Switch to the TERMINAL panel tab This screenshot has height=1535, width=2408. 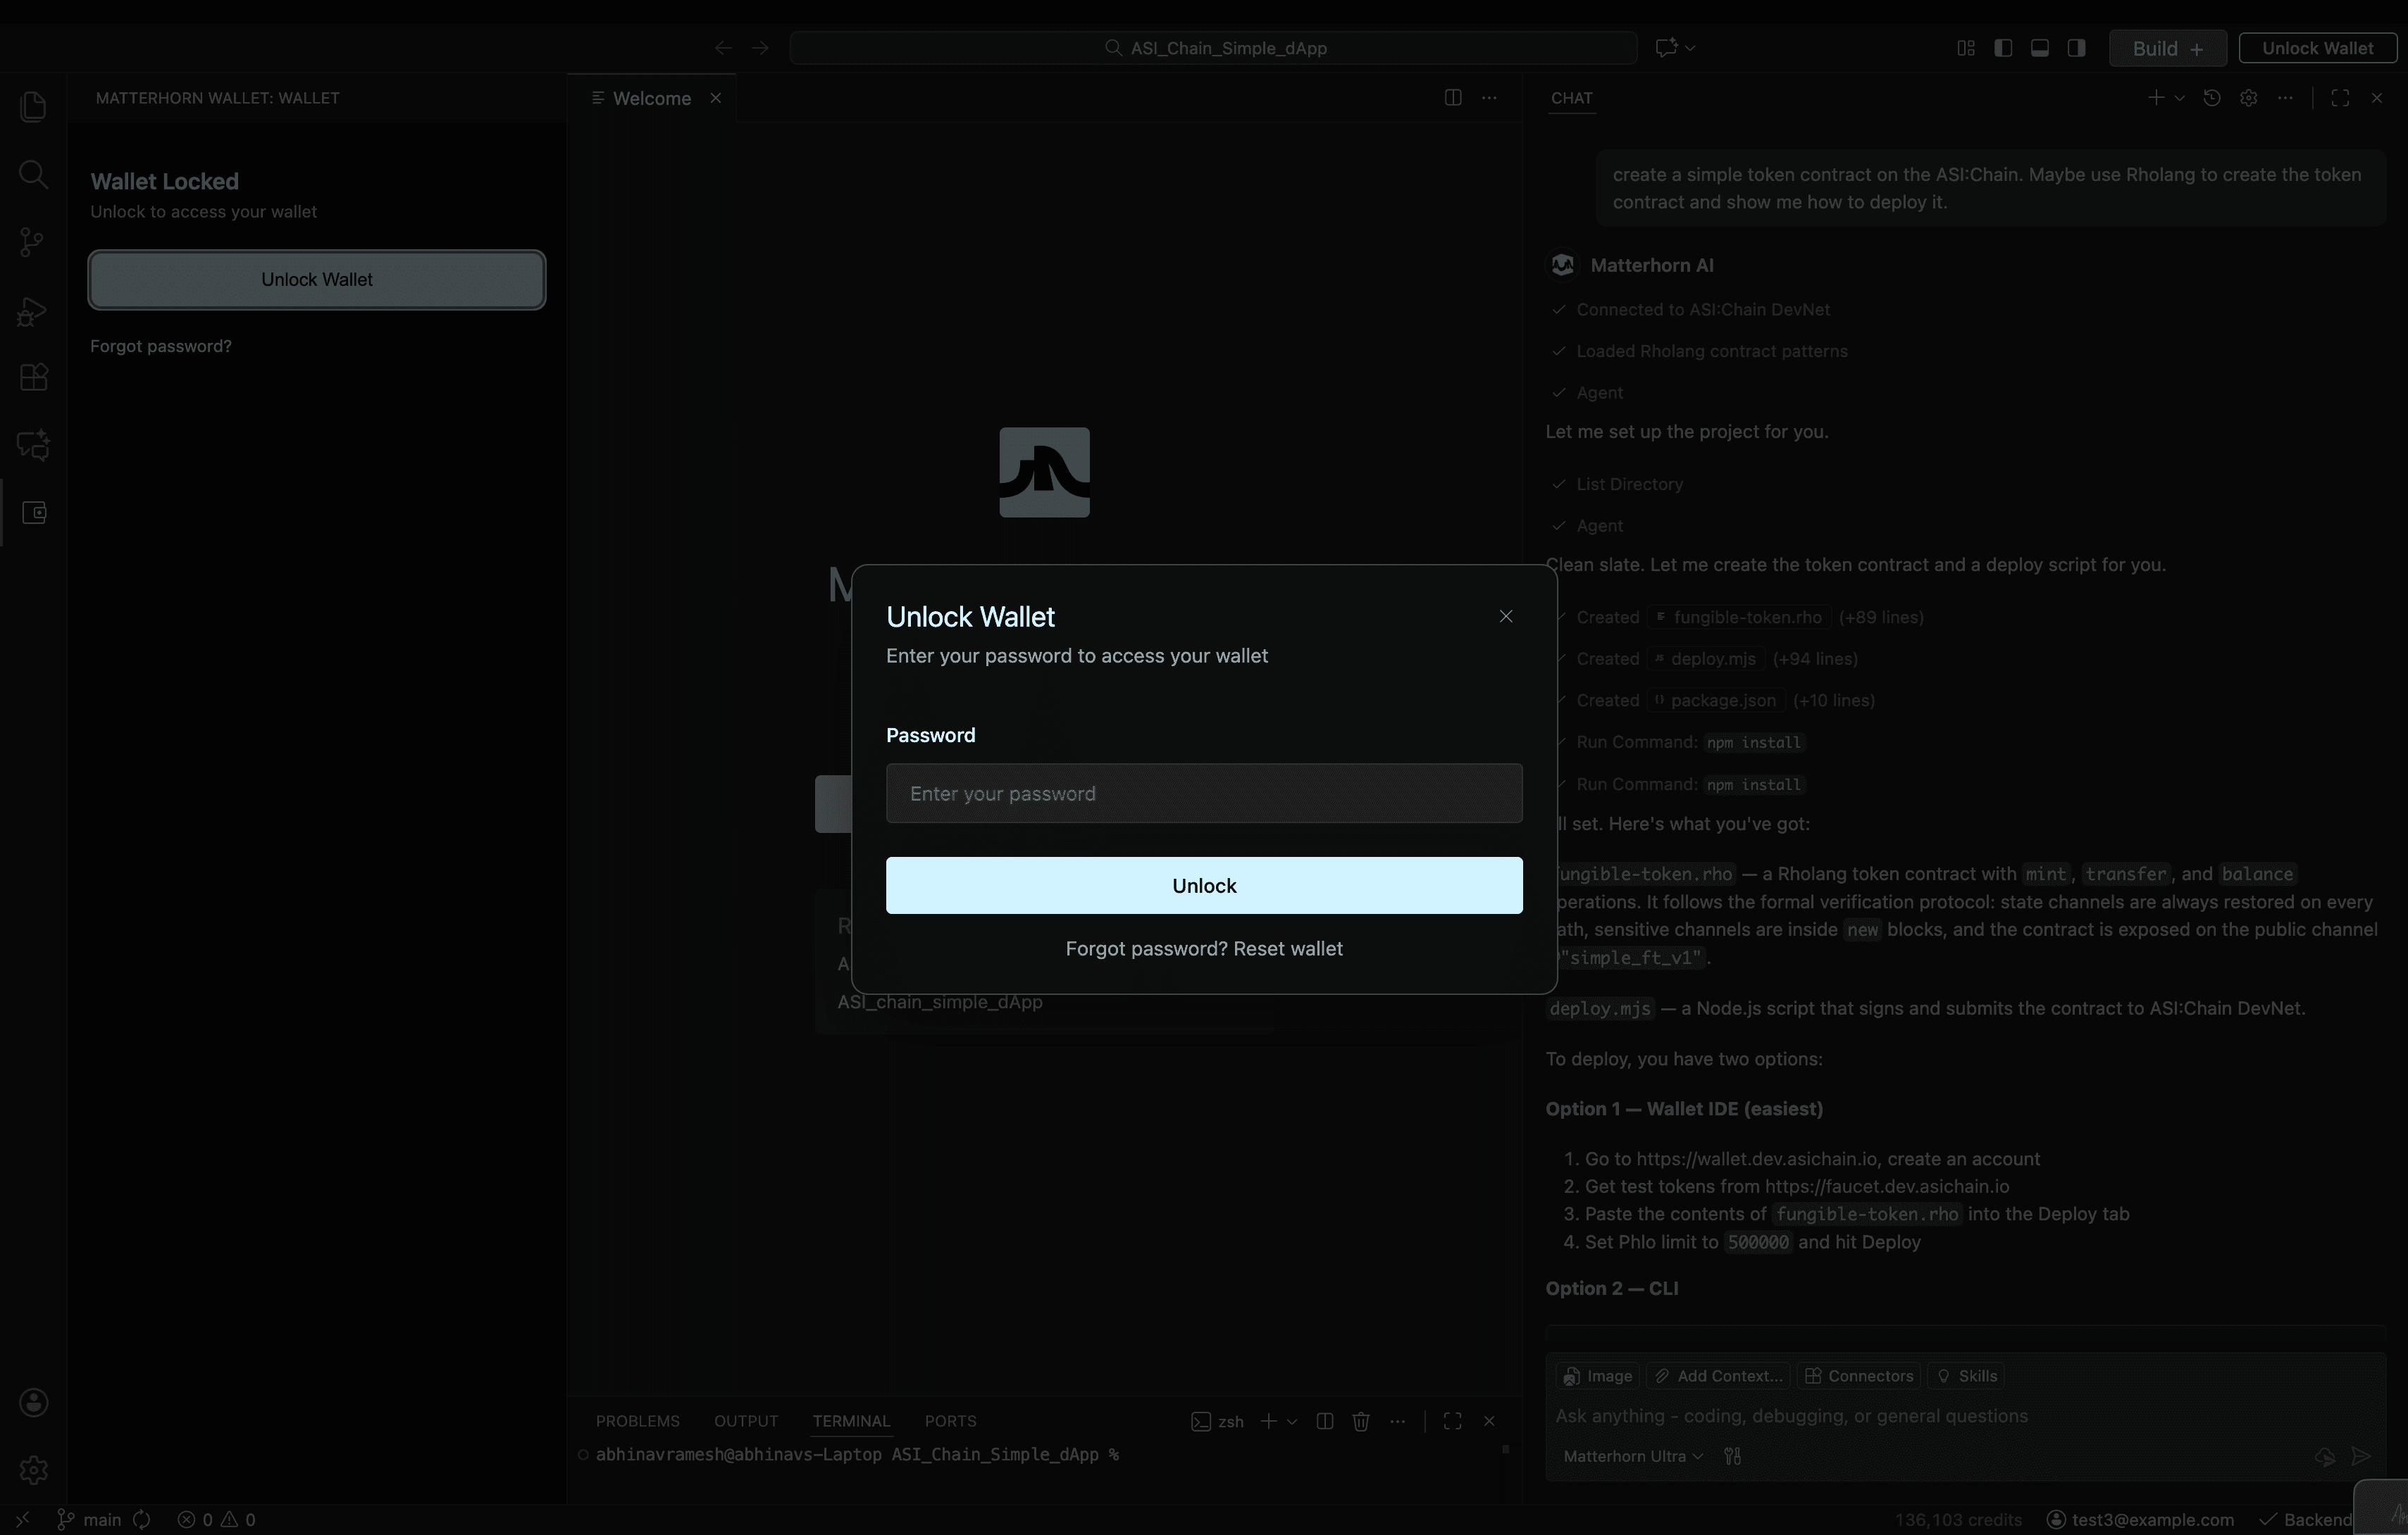coord(851,1421)
